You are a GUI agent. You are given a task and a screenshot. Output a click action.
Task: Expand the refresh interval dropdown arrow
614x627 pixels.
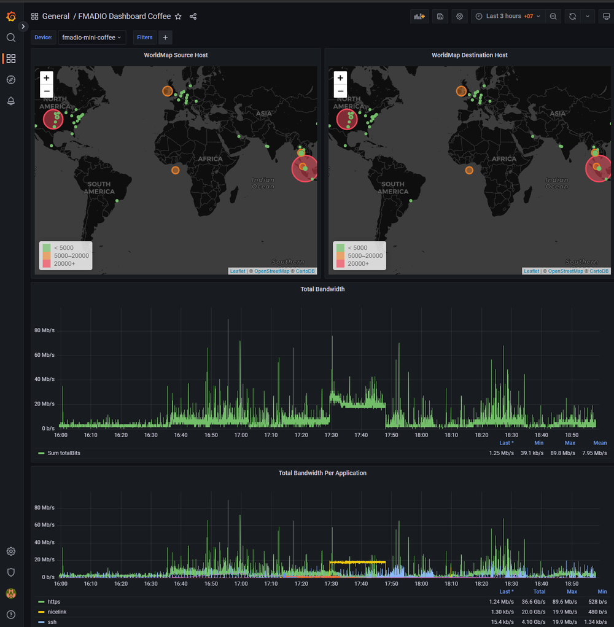pos(588,17)
